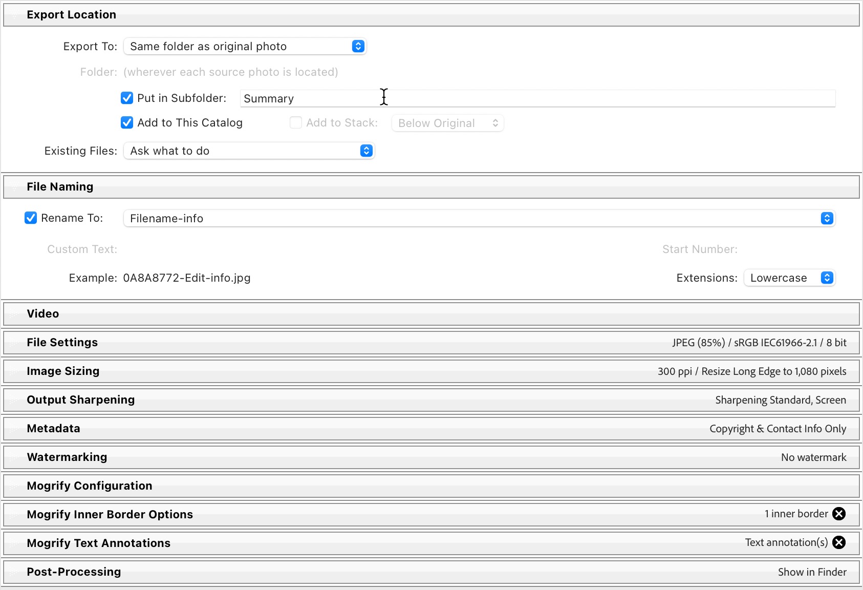Expand the Output Sharpening panel
Viewport: 863px width, 590px height.
click(x=80, y=400)
